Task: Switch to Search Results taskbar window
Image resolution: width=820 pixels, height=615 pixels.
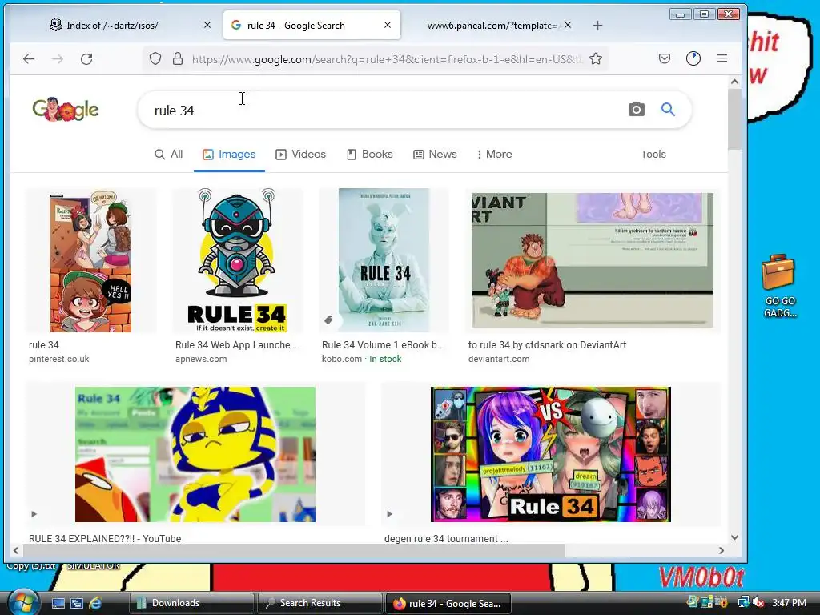Action: point(320,603)
